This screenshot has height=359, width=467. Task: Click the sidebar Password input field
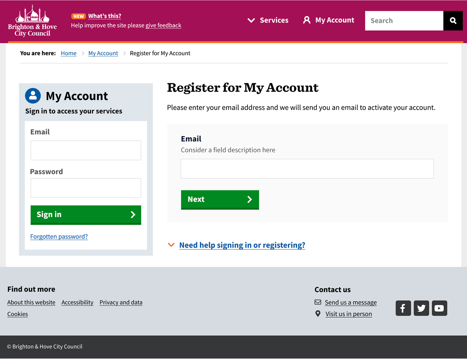click(86, 188)
